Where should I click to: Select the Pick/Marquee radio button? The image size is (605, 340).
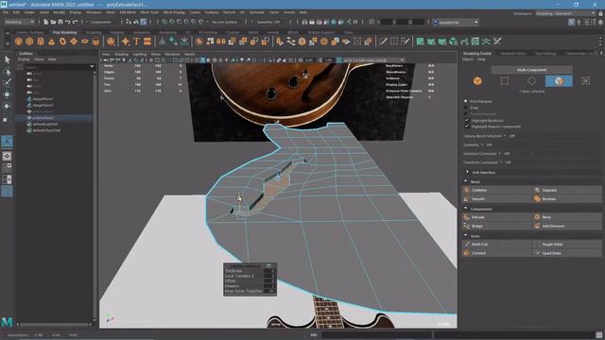click(x=466, y=101)
